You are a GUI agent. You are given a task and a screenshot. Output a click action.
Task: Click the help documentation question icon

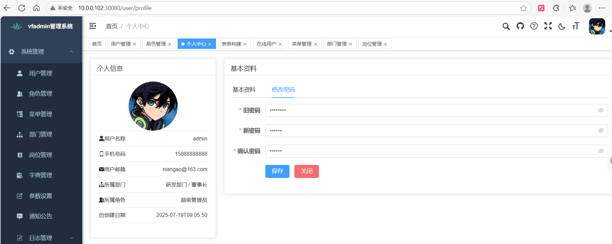tap(534, 26)
